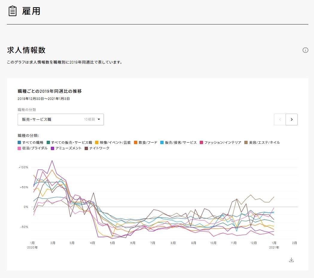The width and height of the screenshot is (314, 278).
Task: Click the chart title 職種ごとの2019年同週比の推移
Action: click(50, 91)
